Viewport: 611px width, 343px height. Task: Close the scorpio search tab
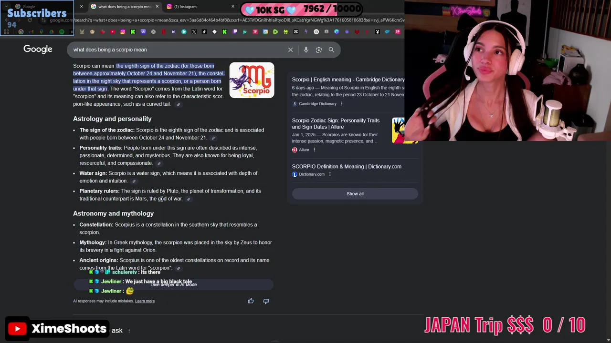157,7
